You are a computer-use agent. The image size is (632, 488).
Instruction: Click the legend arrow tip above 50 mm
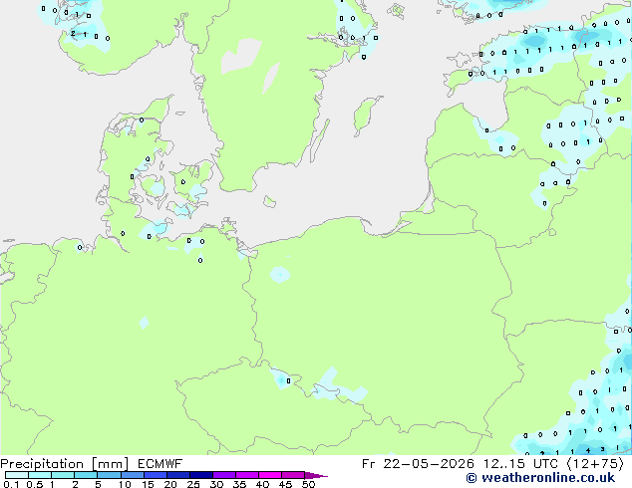[316, 476]
